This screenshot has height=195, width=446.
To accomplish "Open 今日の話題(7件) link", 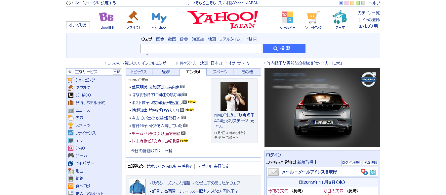I will click(x=145, y=151).
